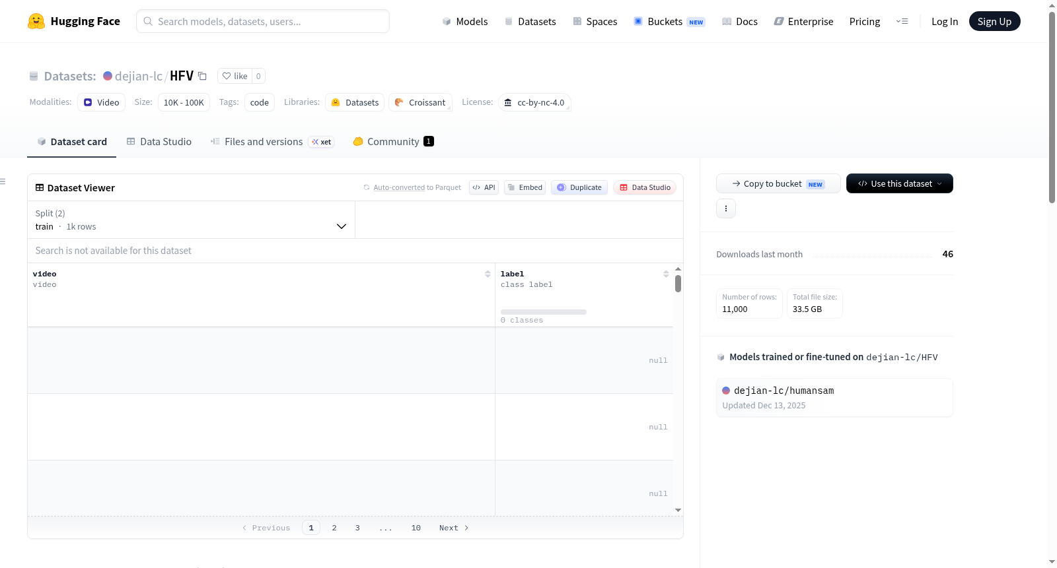Click the Hugging Face logo icon
This screenshot has height=568, width=1057.
pos(36,21)
